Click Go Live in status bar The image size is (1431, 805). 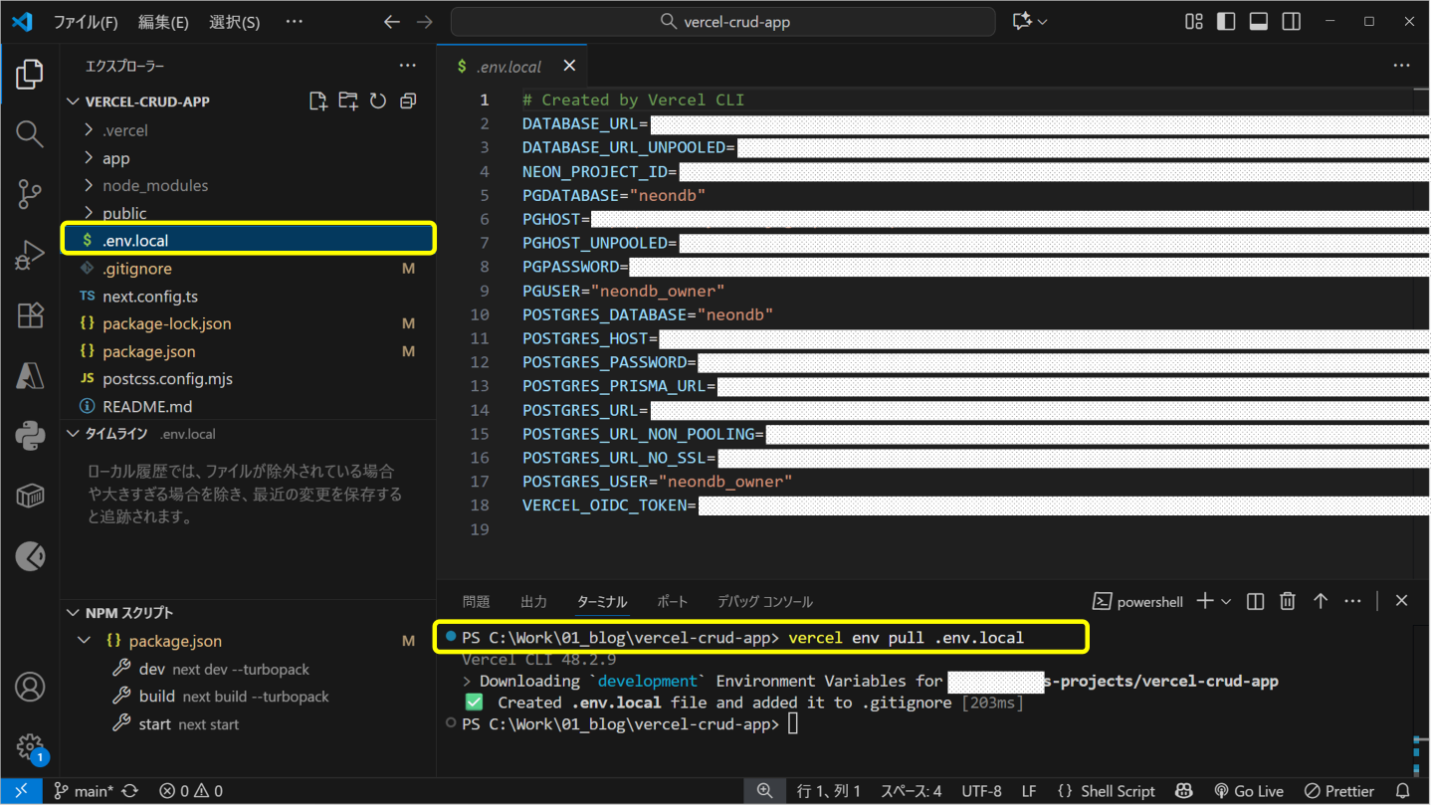pos(1249,791)
